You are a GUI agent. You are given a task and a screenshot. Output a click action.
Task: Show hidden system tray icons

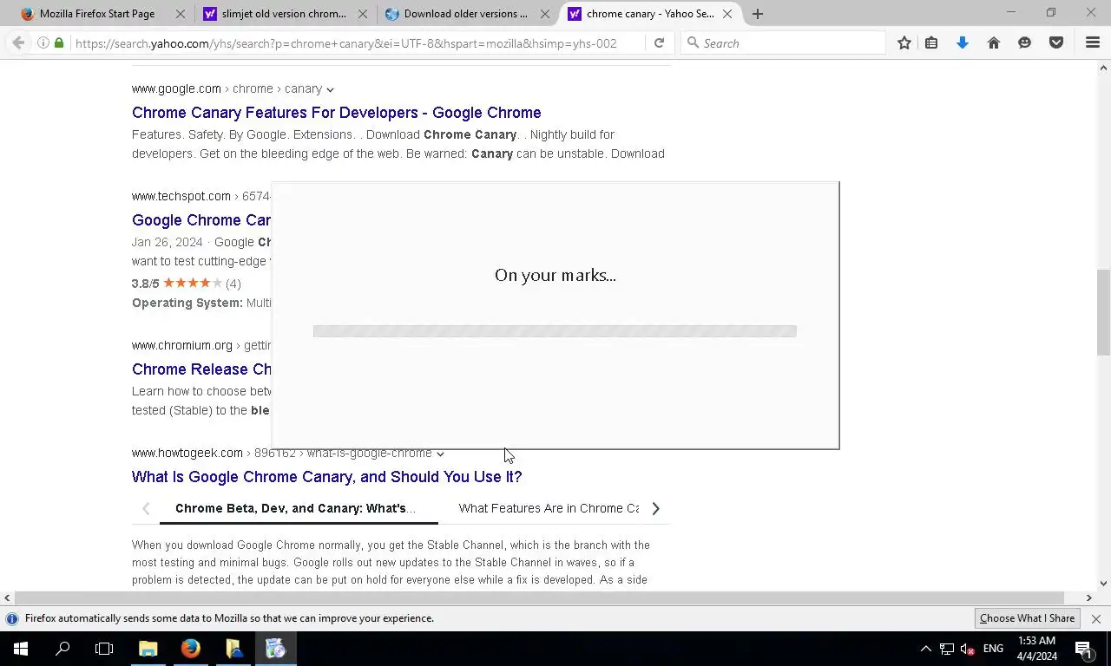925,649
